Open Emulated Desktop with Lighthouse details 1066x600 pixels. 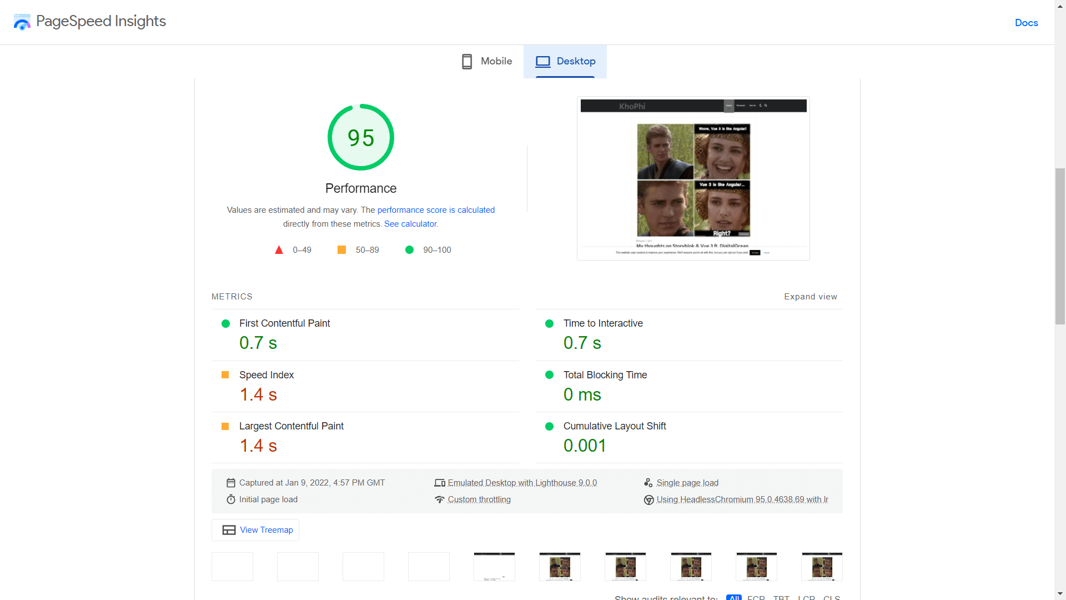522,483
